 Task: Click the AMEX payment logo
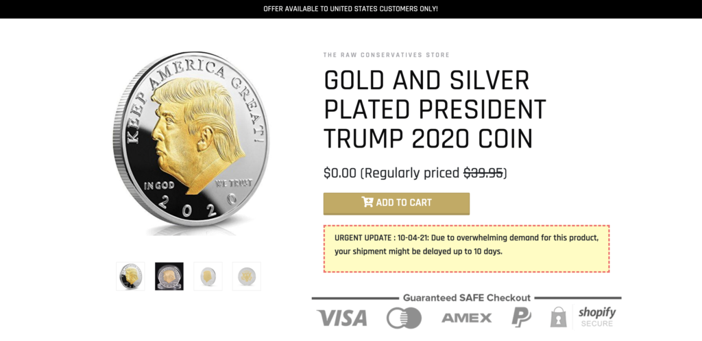466,318
